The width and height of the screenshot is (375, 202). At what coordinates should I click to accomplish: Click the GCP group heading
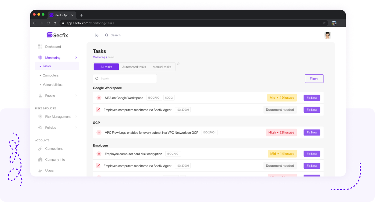point(96,123)
